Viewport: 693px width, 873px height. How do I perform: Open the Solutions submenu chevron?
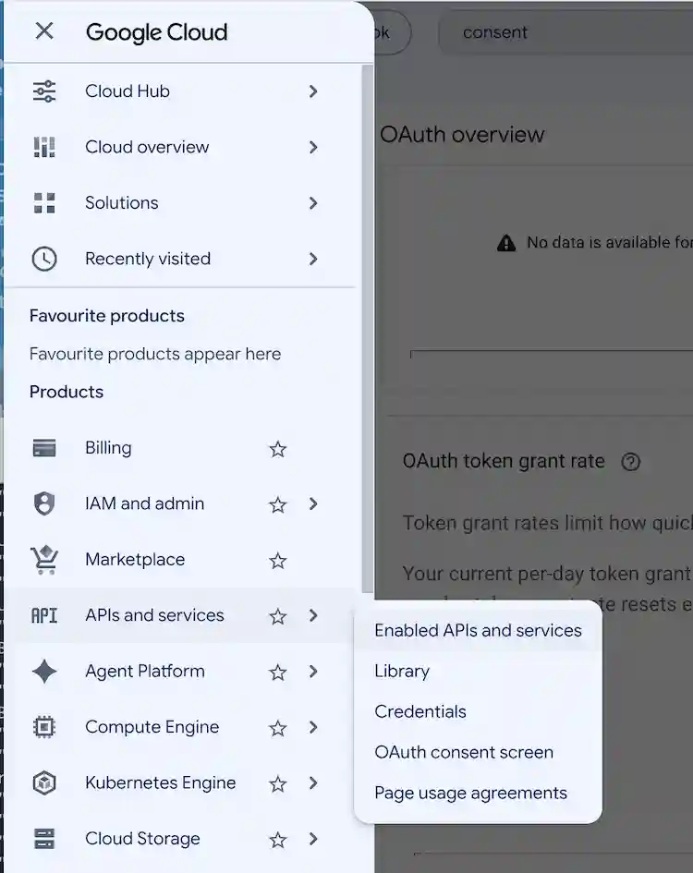(x=313, y=202)
